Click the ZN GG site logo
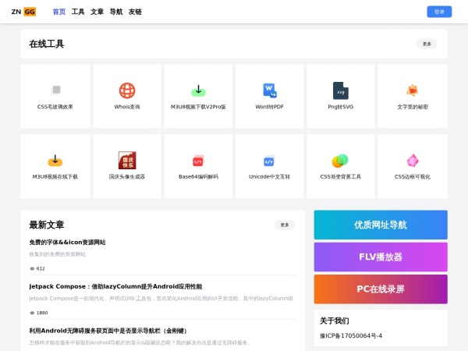 [23, 12]
